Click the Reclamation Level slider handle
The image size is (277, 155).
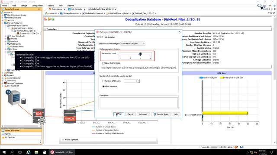(x=140, y=54)
